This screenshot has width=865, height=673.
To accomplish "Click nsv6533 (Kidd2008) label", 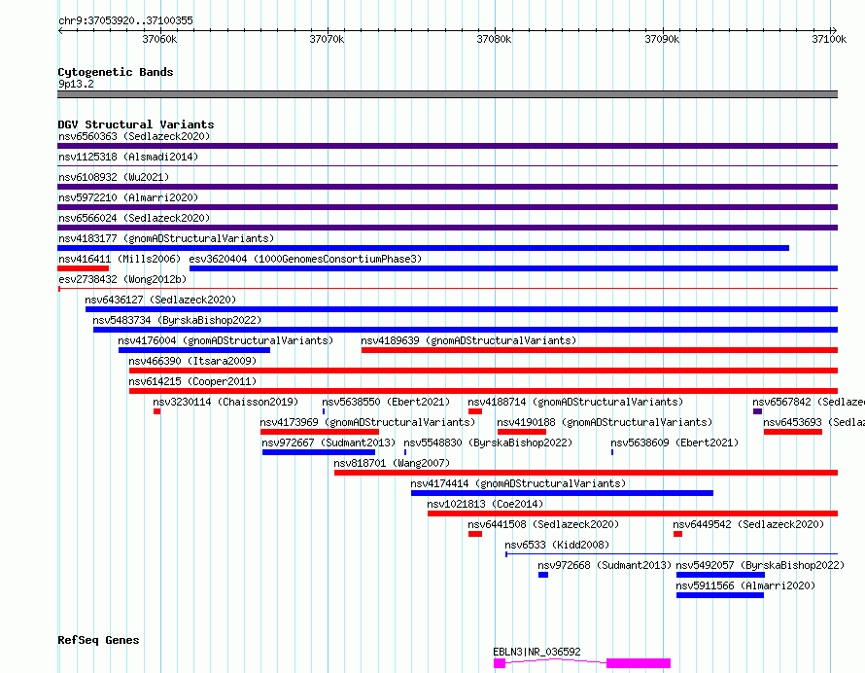I will (557, 545).
